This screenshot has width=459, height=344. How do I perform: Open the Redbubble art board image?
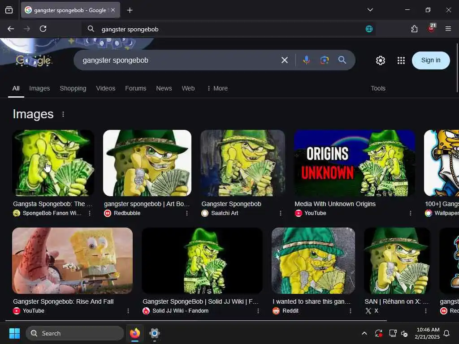tap(147, 163)
